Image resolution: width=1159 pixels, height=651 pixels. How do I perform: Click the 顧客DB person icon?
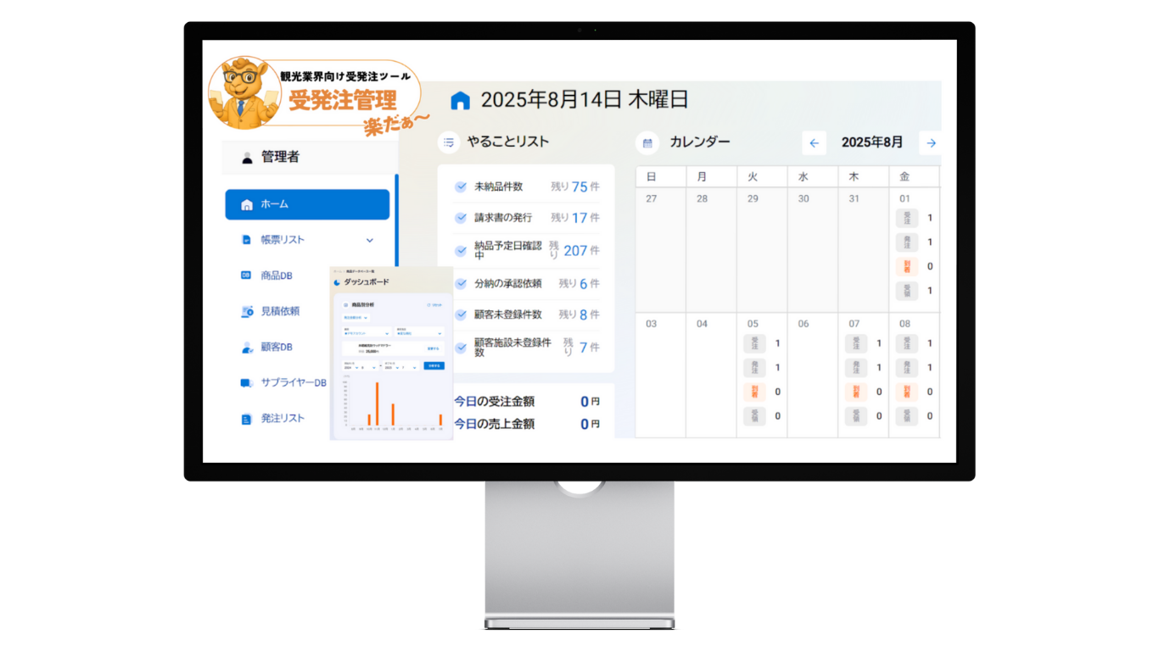point(247,348)
